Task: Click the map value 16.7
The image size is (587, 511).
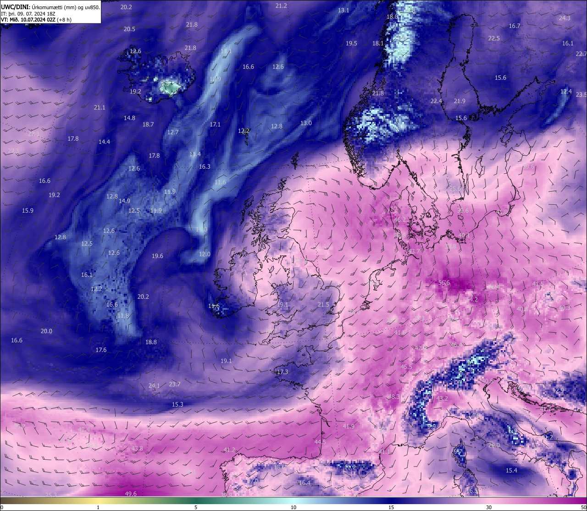Action: tap(515, 26)
